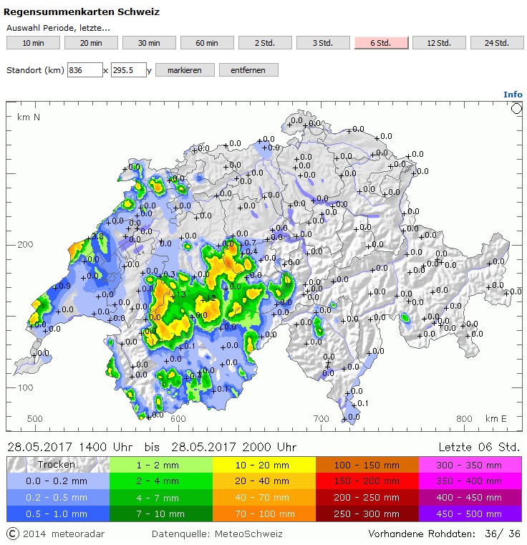
Task: Choose the 3 Std. rainfall period
Action: [x=323, y=43]
